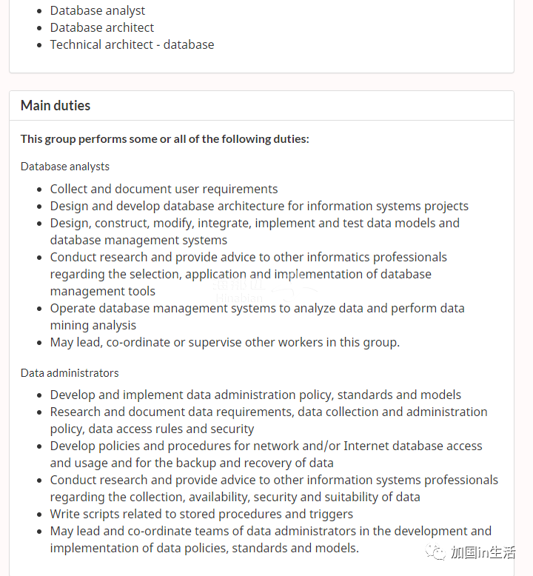This screenshot has height=576, width=533.
Task: Click the 'Data administrators' subheading
Action: pyautogui.click(x=70, y=373)
